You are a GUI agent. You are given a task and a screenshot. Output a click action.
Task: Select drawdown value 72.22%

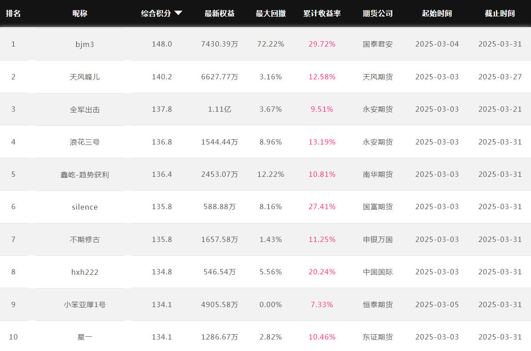[x=270, y=44]
